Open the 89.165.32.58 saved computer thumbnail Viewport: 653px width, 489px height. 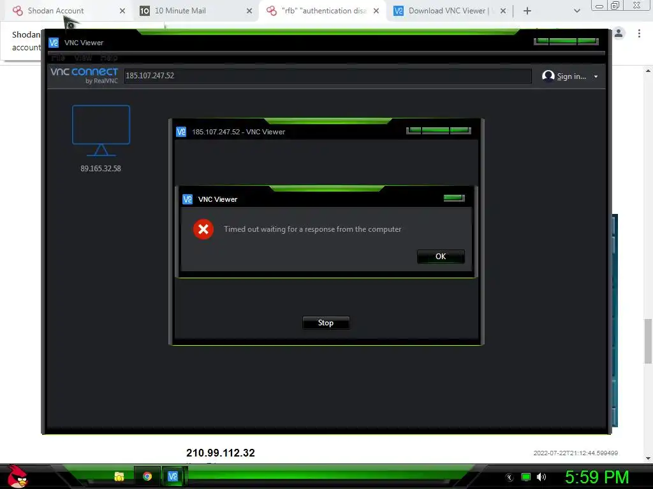pos(101,139)
